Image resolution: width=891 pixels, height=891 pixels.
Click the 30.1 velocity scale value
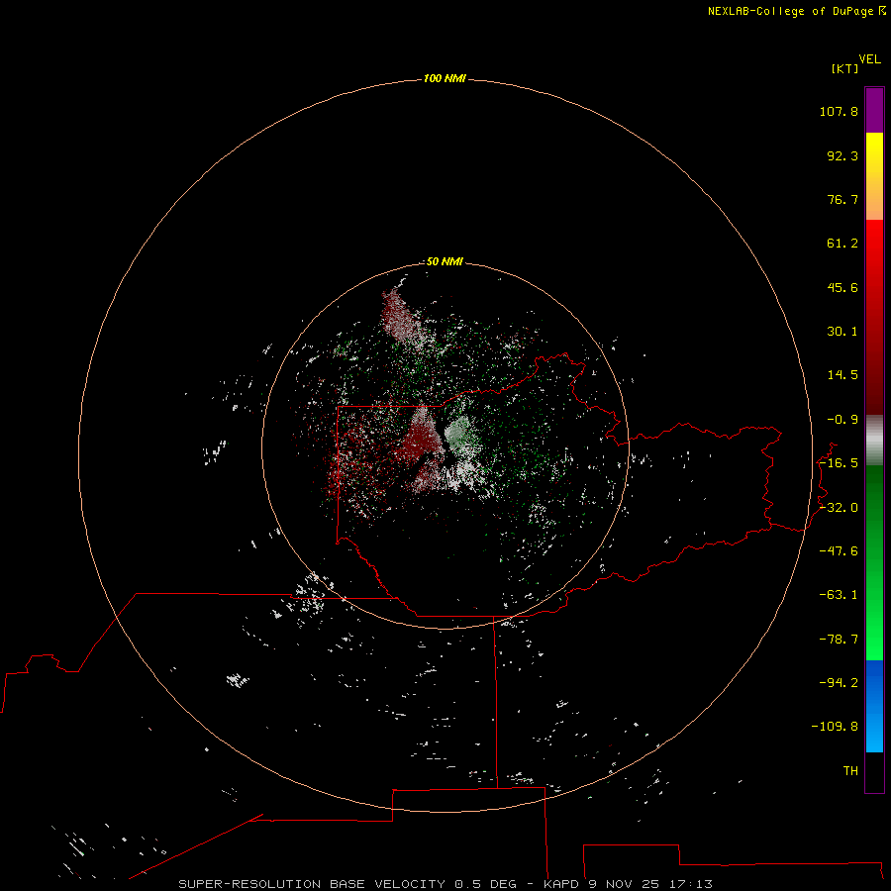point(842,332)
